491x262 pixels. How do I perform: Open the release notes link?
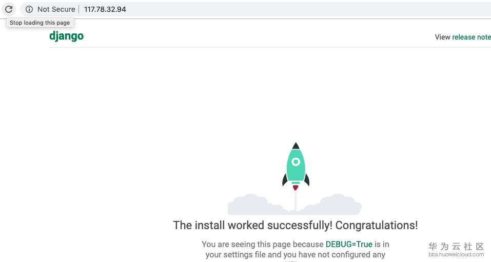click(x=472, y=37)
